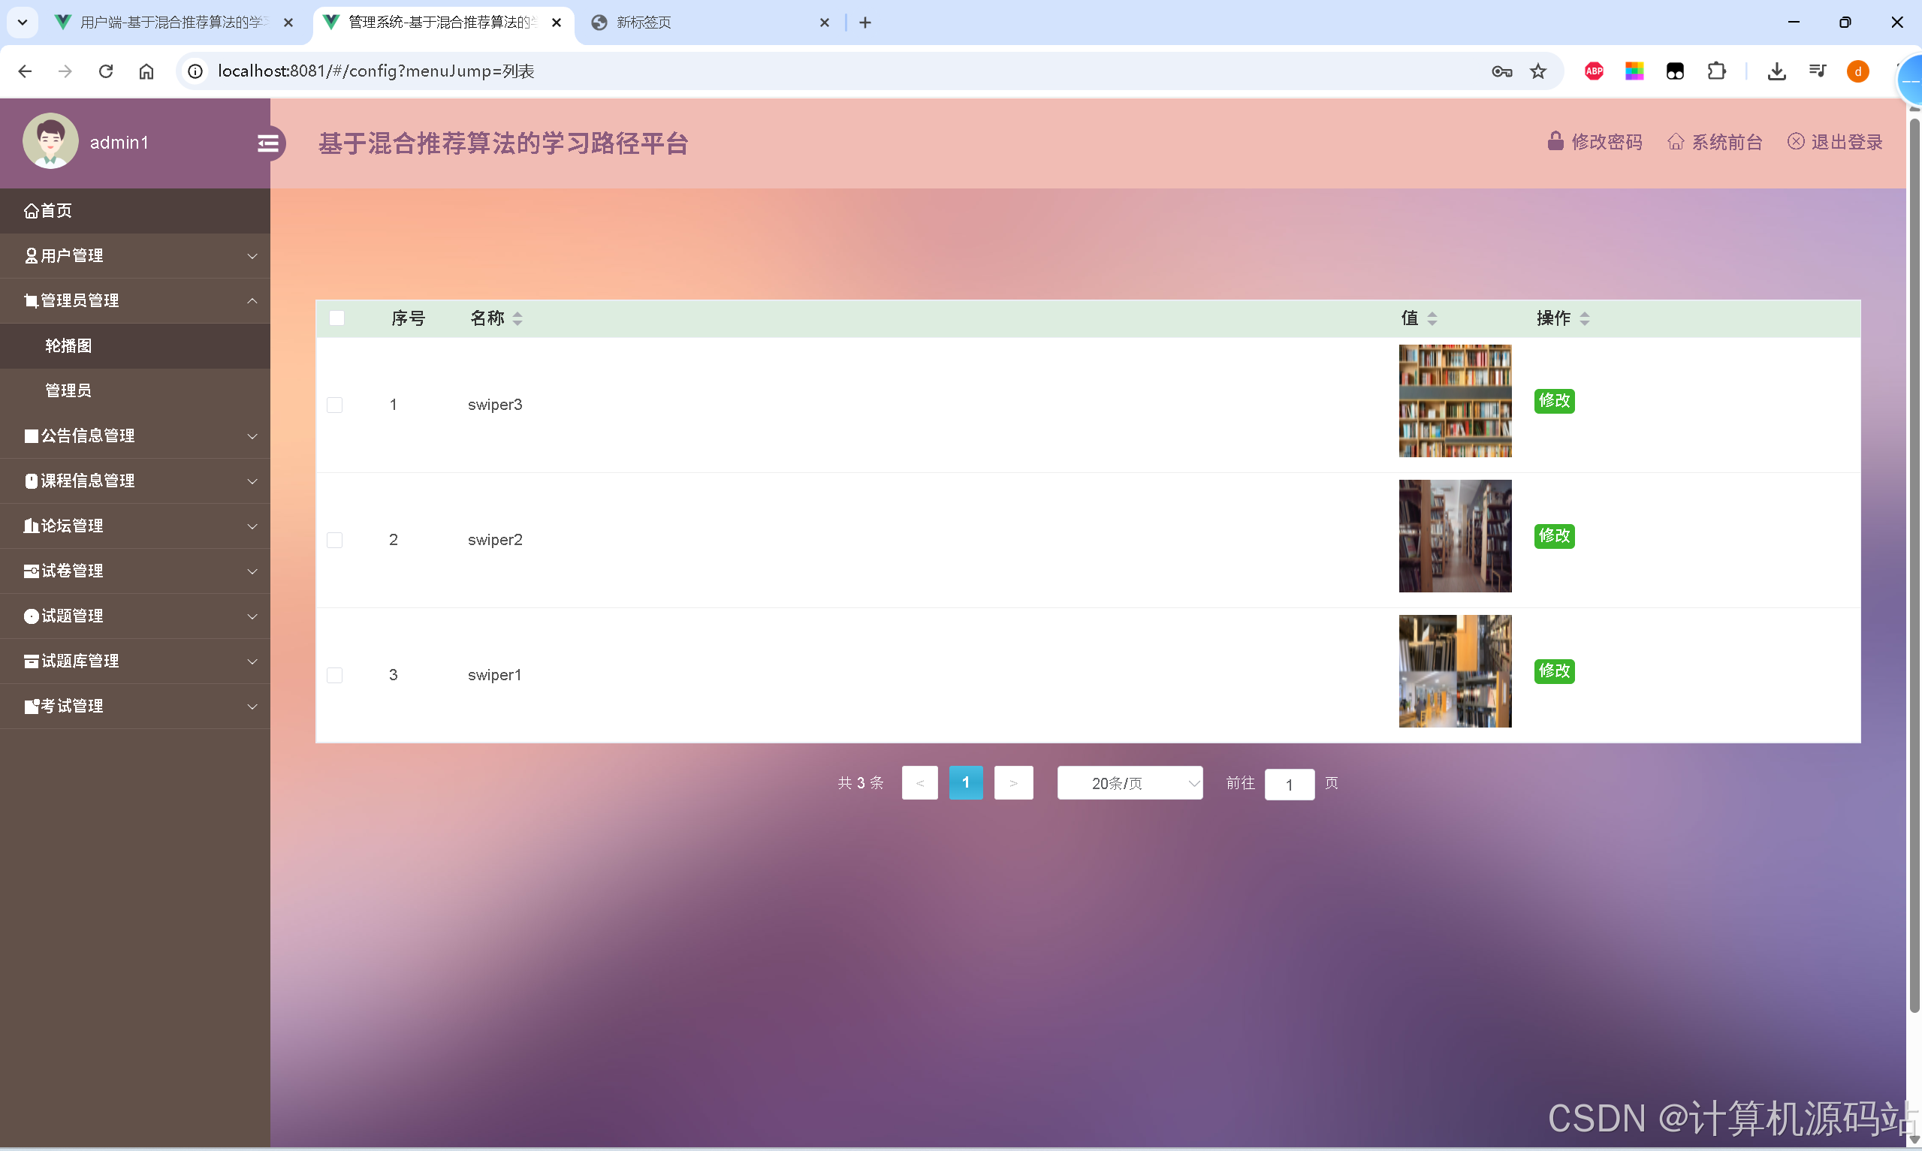Viewport: 1922px width, 1151px height.
Task: Select 轮播图 in the sidebar menu
Action: tap(68, 345)
